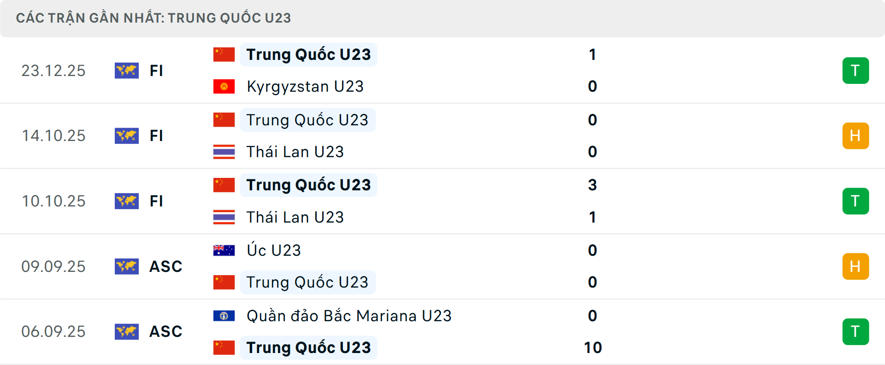Image resolution: width=885 pixels, height=365 pixels.
Task: Select the score 3 for Trung Quốc U23
Action: click(593, 185)
